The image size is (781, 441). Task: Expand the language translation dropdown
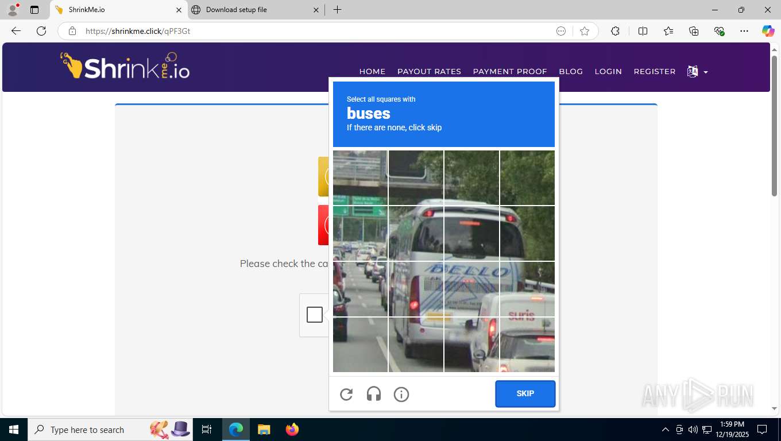(697, 72)
